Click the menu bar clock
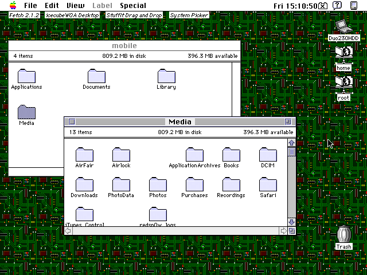 295,6
